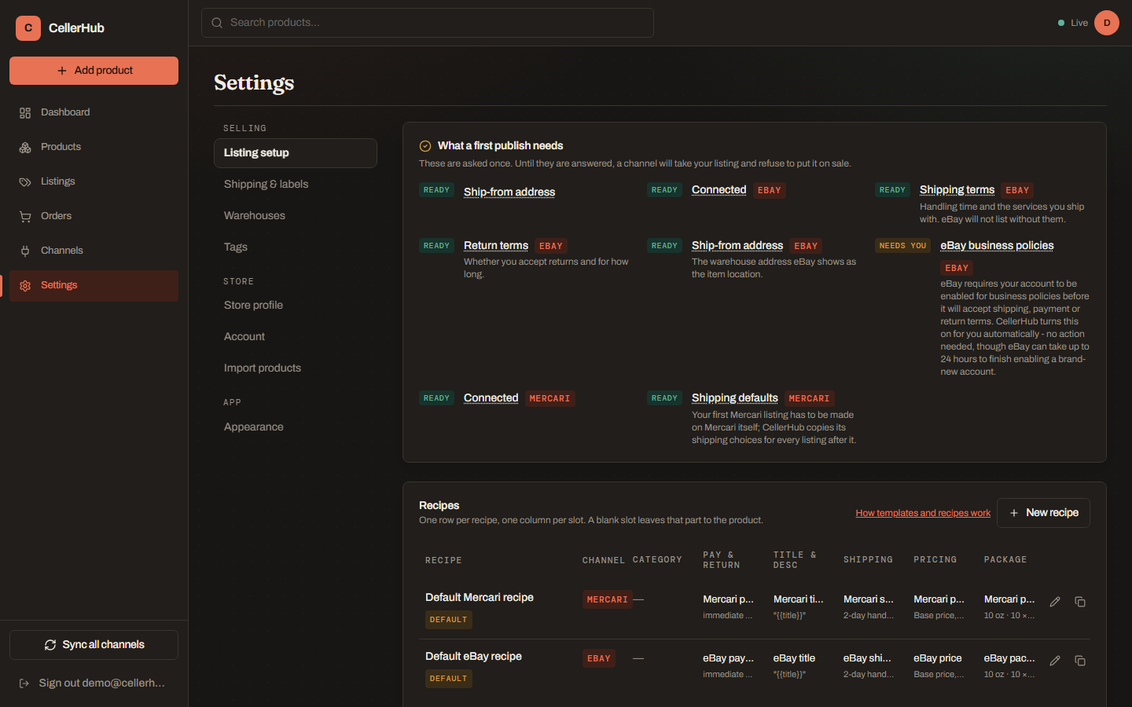Open the first Ship-from address link

pos(509,192)
